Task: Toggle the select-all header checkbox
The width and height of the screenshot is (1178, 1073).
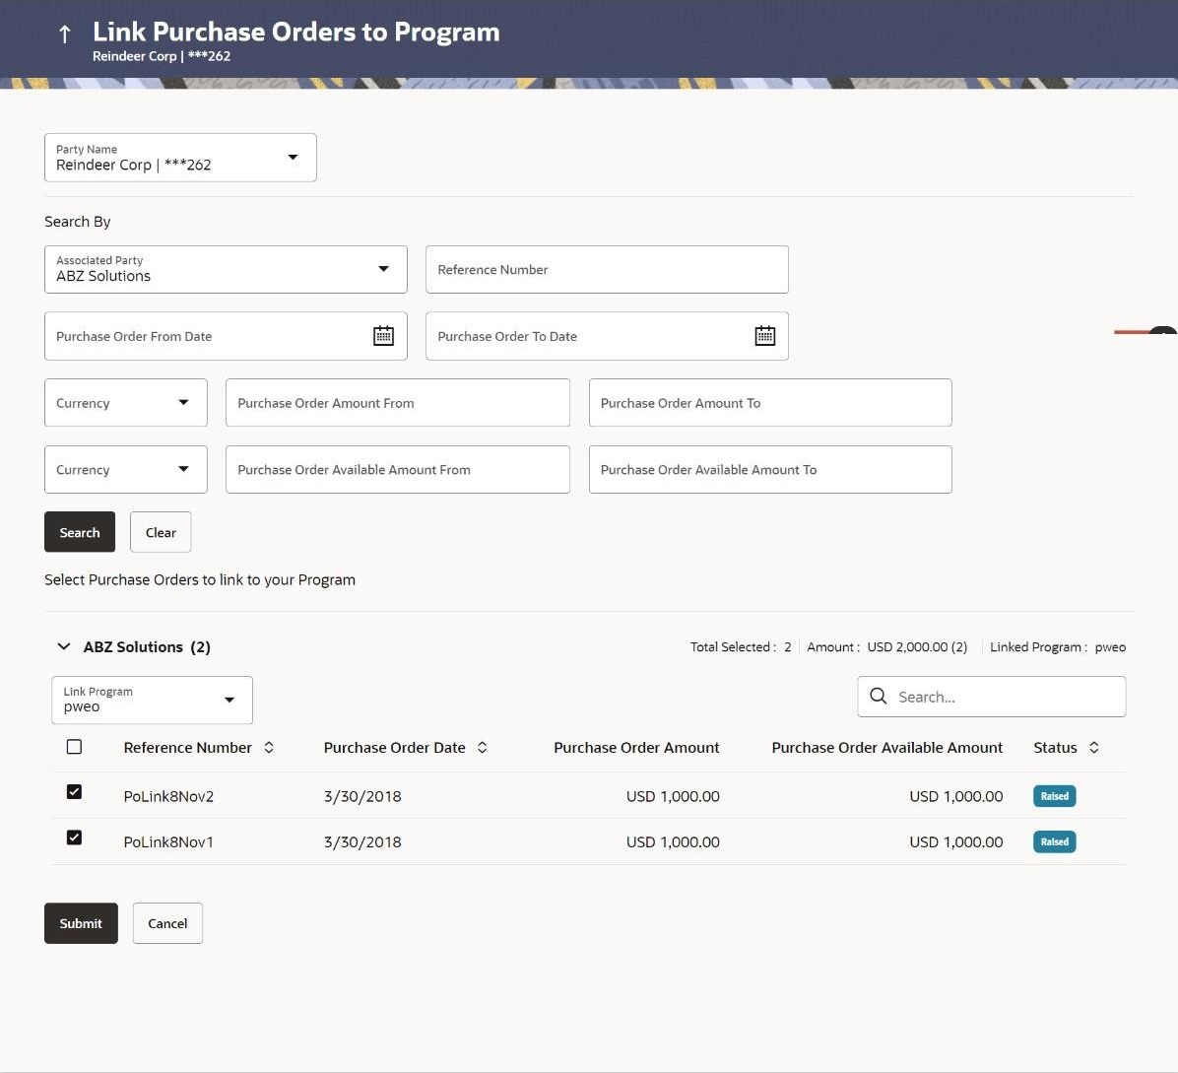Action: coord(74,747)
